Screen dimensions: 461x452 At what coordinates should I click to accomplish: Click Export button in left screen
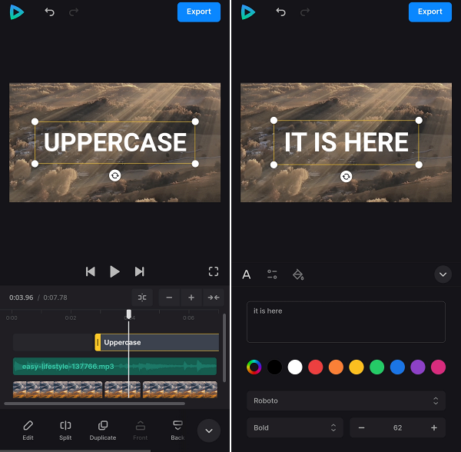[199, 12]
